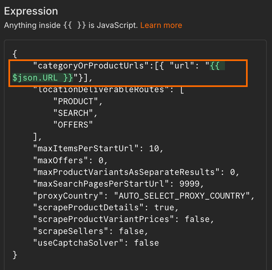Click the "Anything inside {{ }} is JavaScript" text
This screenshot has width=272, height=270.
(71, 25)
